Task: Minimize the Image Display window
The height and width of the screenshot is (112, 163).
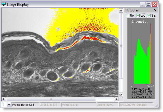Action: 142,4
